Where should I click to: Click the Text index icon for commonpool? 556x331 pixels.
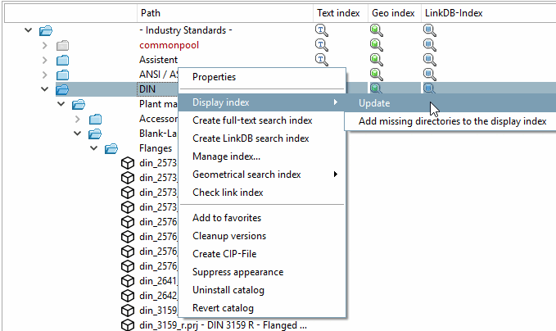pyautogui.click(x=321, y=45)
